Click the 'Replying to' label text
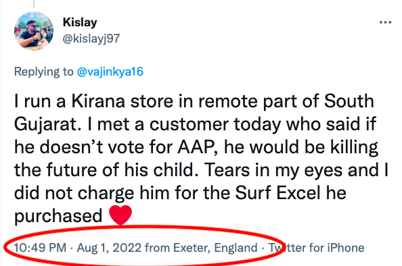 pos(44,72)
